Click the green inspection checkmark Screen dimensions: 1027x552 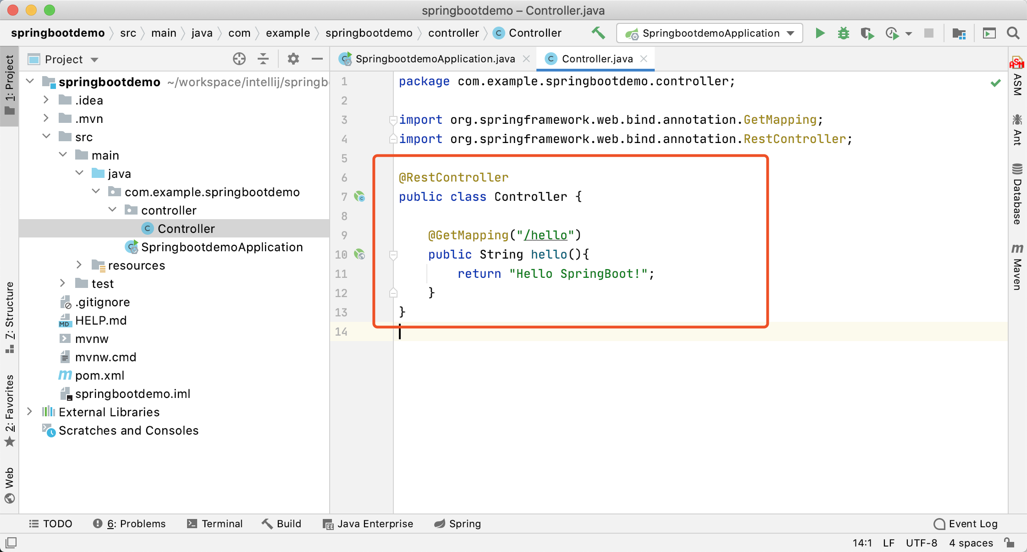pyautogui.click(x=995, y=83)
